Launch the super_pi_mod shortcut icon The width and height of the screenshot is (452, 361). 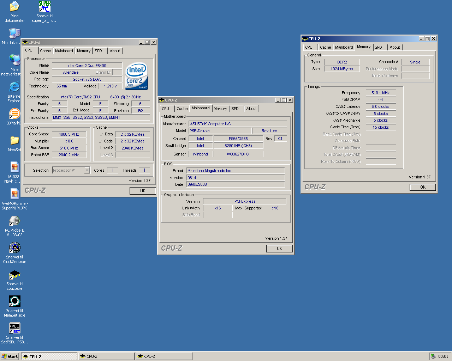tap(45, 6)
